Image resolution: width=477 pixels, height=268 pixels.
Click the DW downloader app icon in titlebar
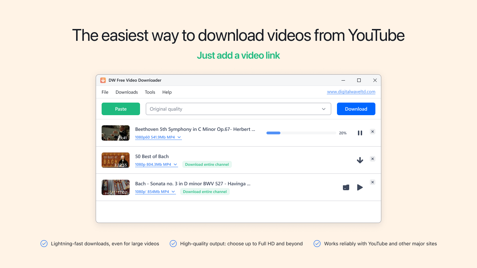103,80
